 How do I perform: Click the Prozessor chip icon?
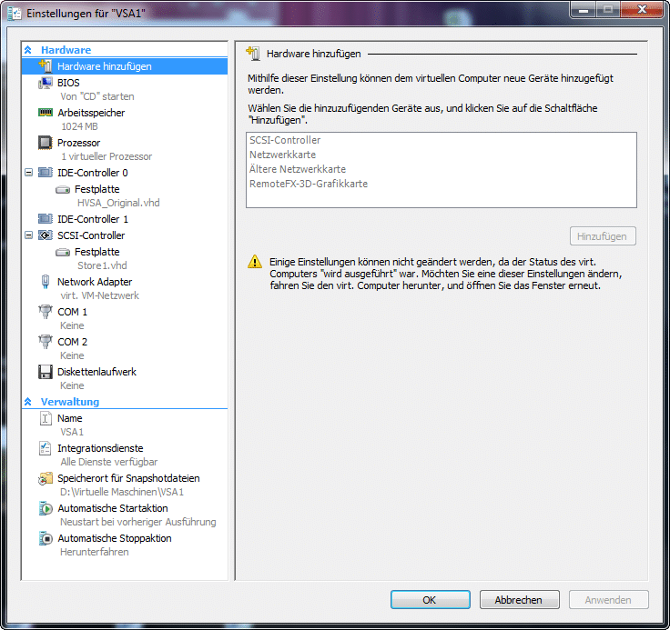click(46, 143)
